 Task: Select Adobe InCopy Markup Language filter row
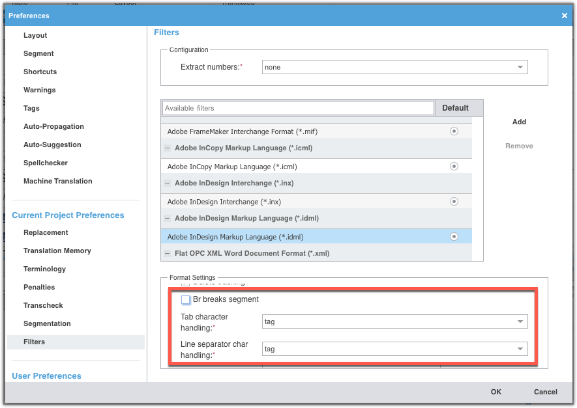point(316,167)
